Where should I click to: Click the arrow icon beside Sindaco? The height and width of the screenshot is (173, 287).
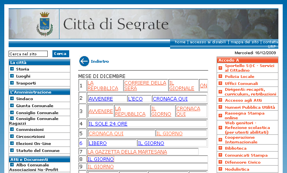click(x=12, y=98)
